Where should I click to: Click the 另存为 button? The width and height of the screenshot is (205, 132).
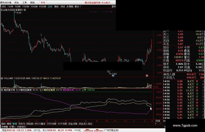22,124
